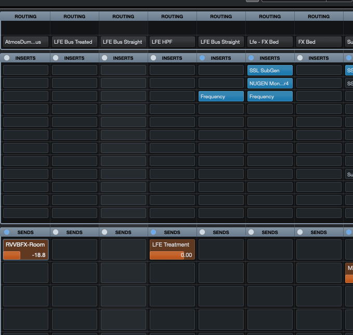Viewport: 353px width, 335px height.
Task: Open the FX Bed output routing selector
Action: click(x=319, y=42)
